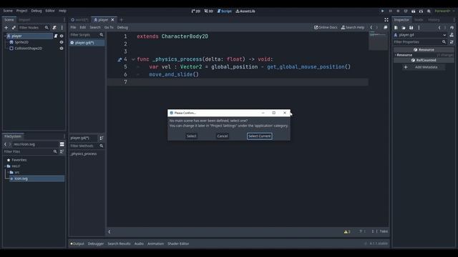Toggle visibility of Sprite2D node
The width and height of the screenshot is (458, 257).
[x=62, y=42]
